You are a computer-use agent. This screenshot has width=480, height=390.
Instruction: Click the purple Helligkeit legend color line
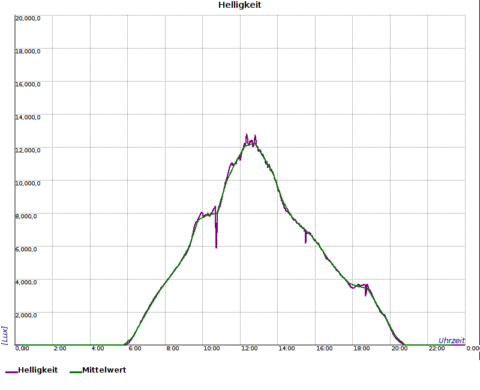click(x=11, y=372)
